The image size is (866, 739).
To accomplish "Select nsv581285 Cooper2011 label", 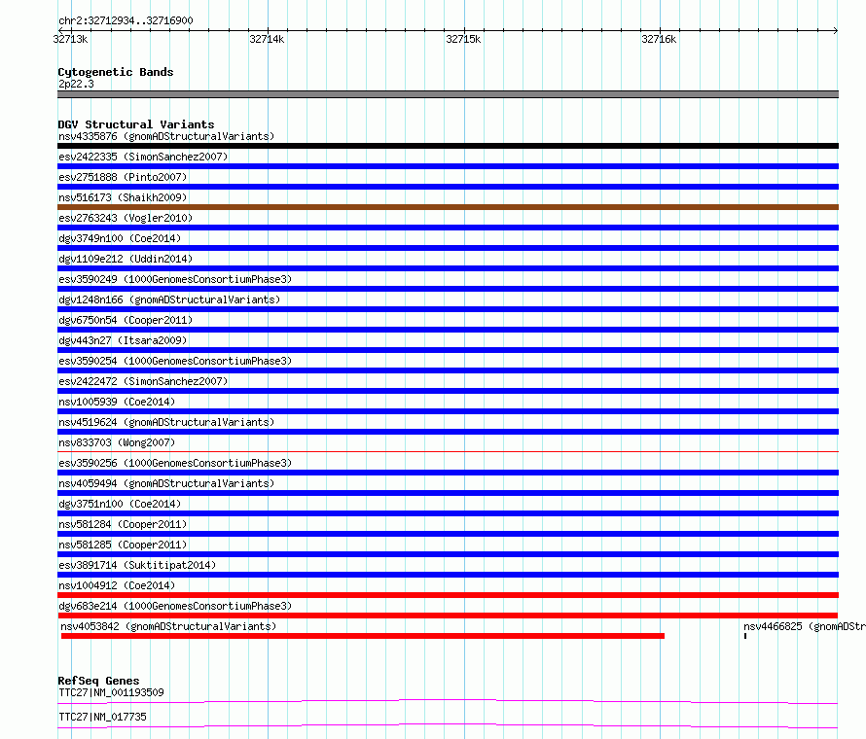I will coord(123,545).
